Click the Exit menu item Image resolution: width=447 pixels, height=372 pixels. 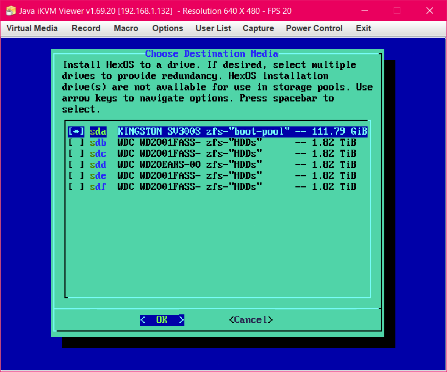(364, 28)
